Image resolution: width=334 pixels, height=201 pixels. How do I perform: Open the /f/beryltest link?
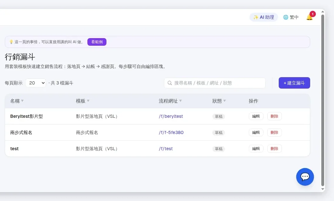[171, 116]
